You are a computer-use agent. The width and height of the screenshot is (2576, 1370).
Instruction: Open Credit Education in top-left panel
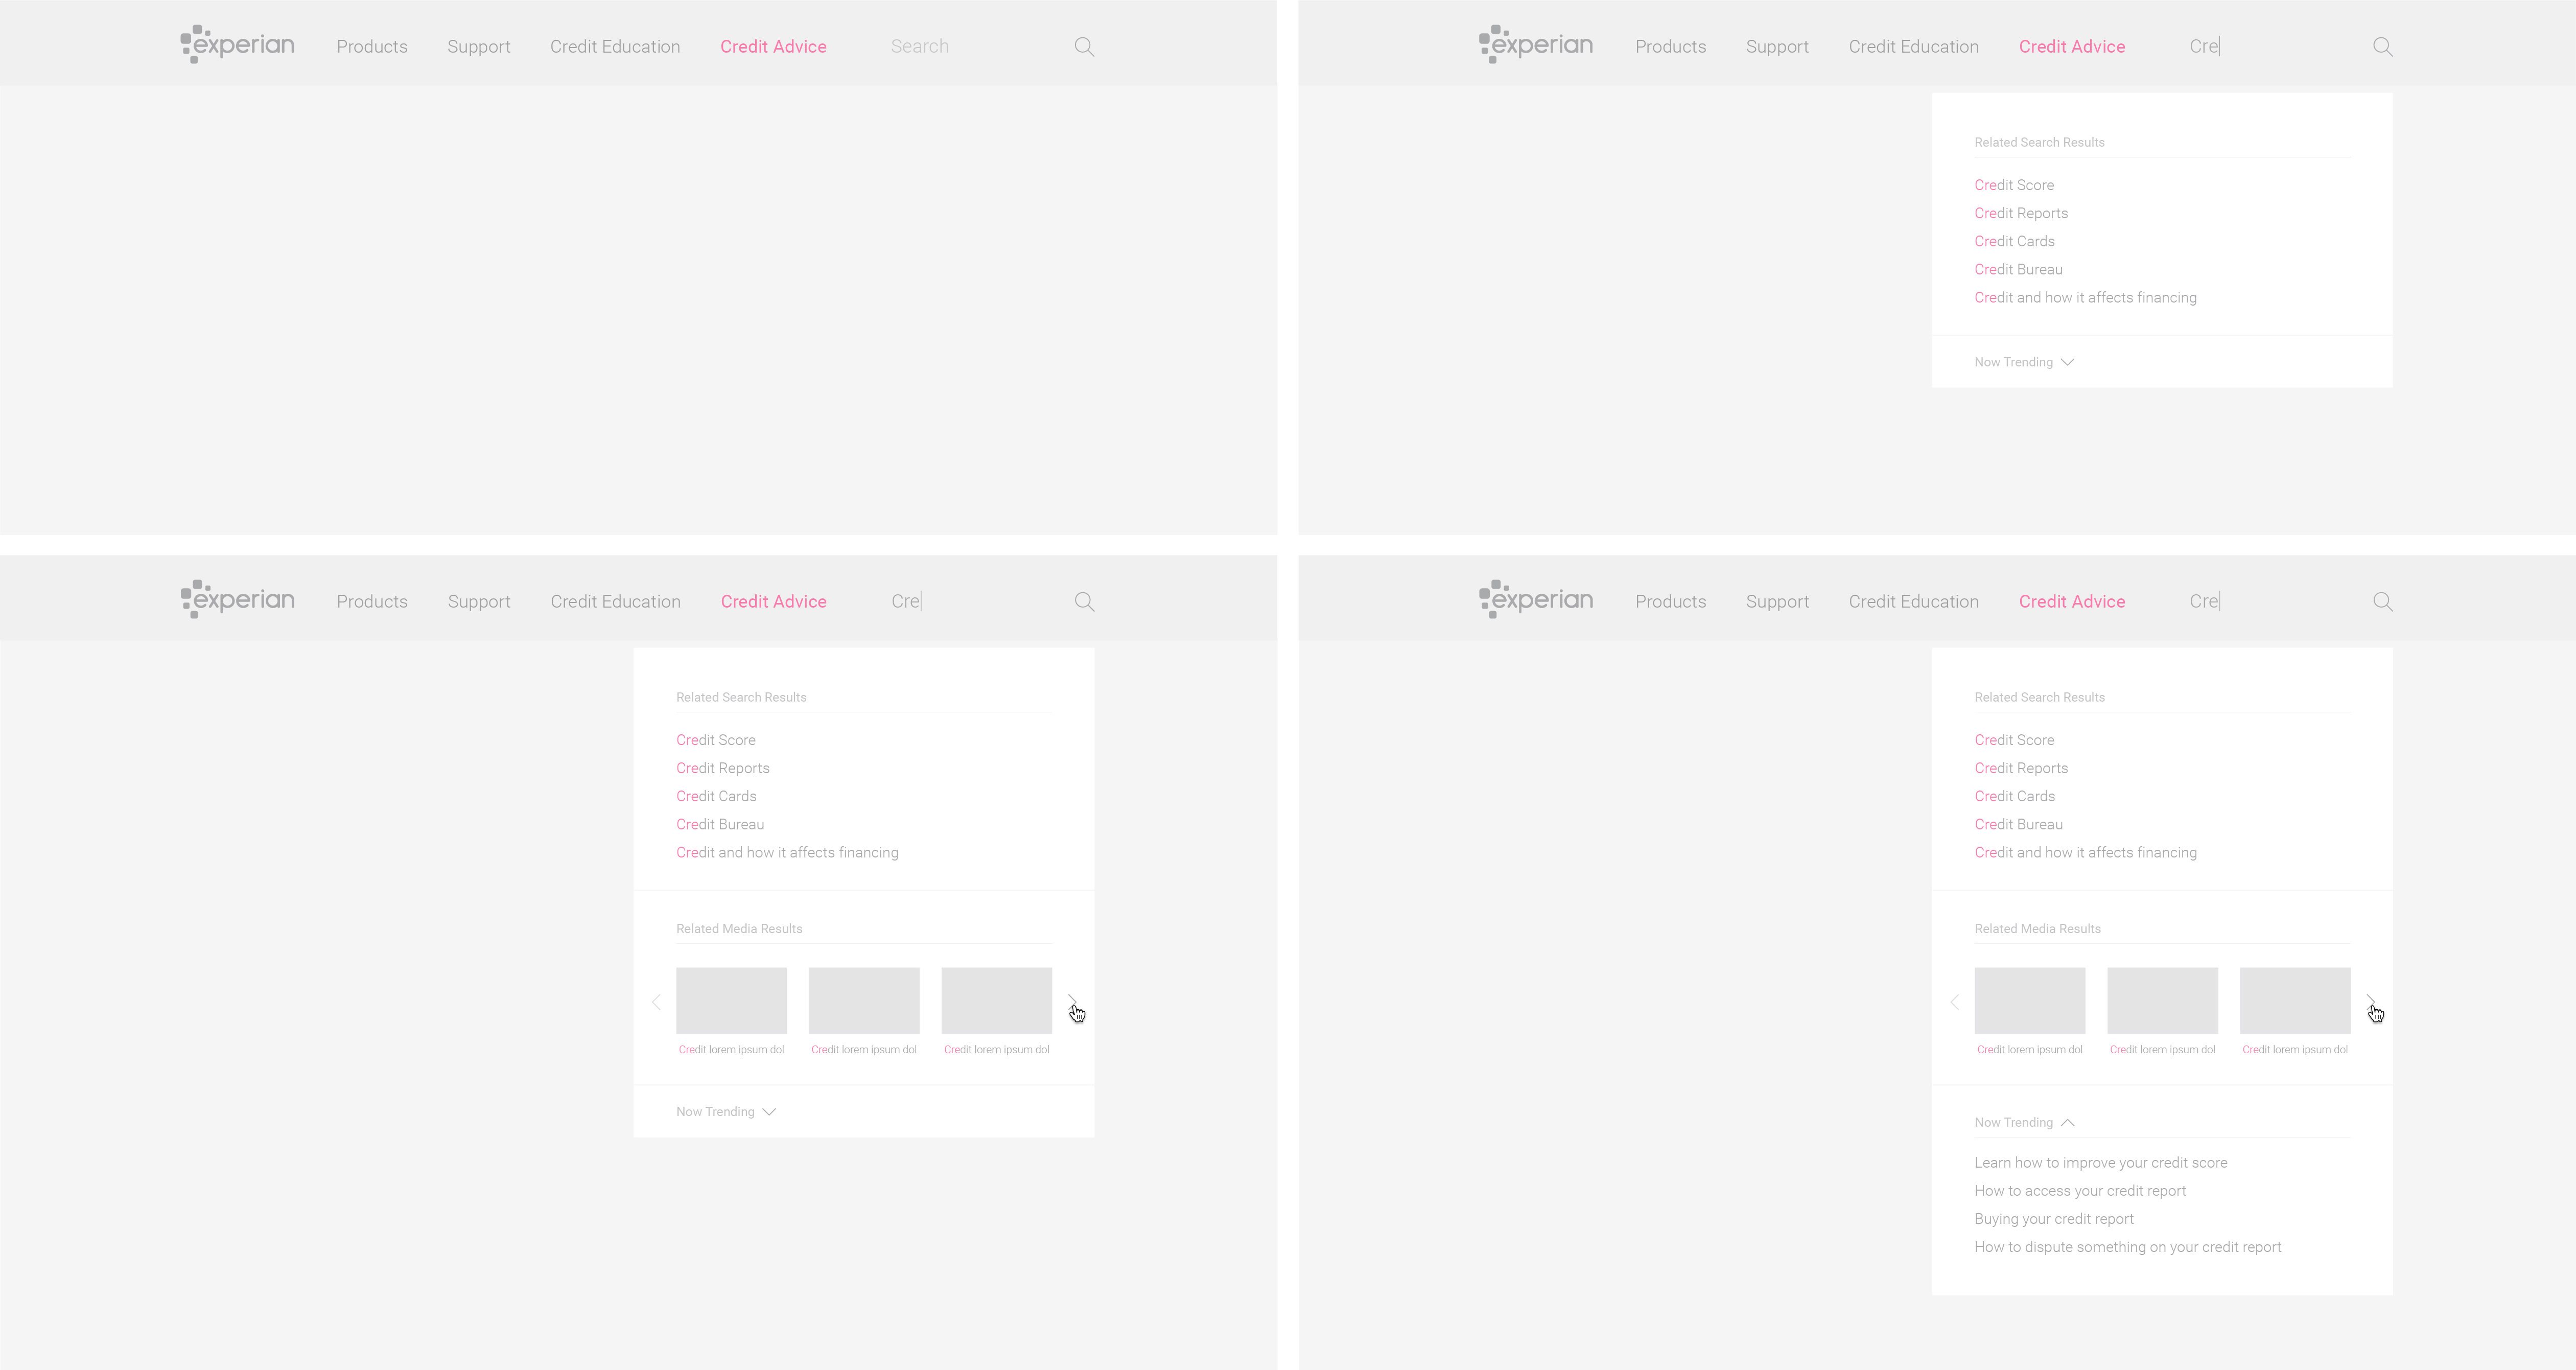615,47
